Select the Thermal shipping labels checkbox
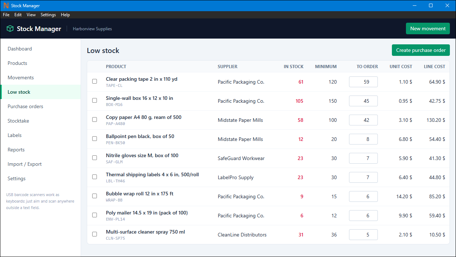The width and height of the screenshot is (456, 257). click(95, 177)
